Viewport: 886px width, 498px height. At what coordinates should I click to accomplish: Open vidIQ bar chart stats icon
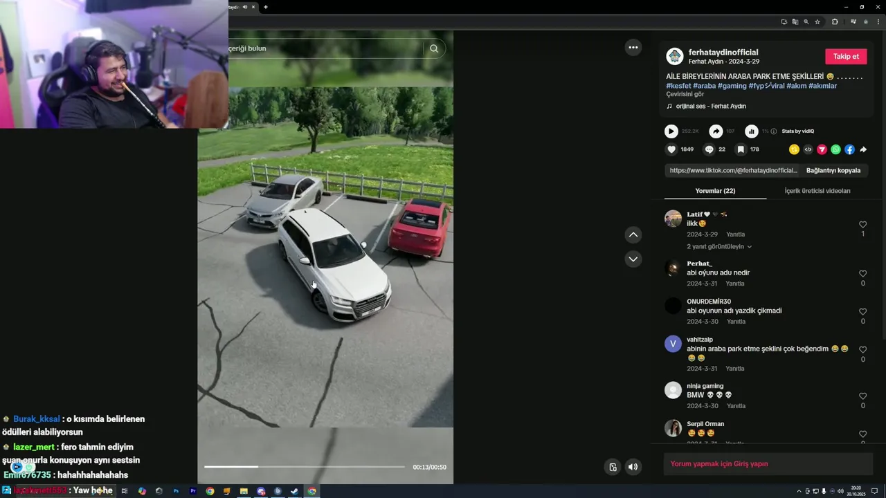[x=751, y=131]
